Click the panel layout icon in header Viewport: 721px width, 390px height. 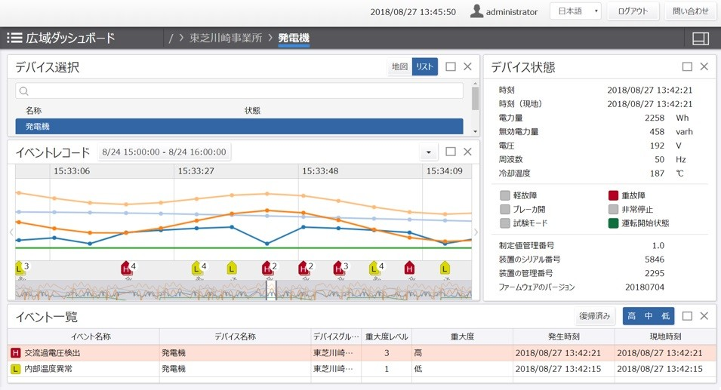pyautogui.click(x=700, y=38)
